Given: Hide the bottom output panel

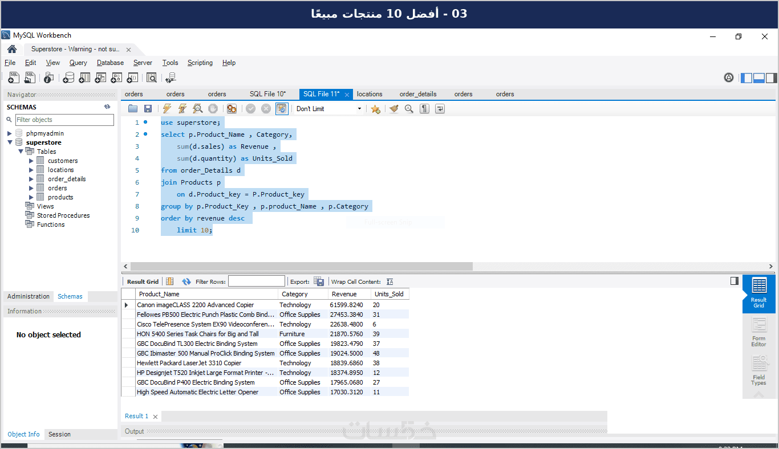Looking at the screenshot, I should pos(759,77).
